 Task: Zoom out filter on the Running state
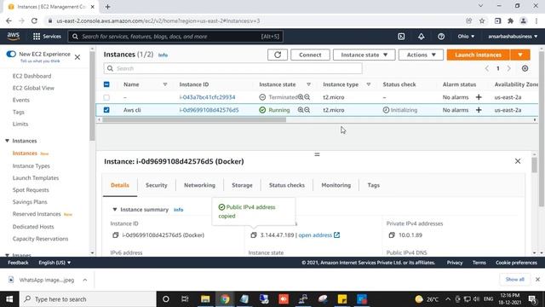307,110
